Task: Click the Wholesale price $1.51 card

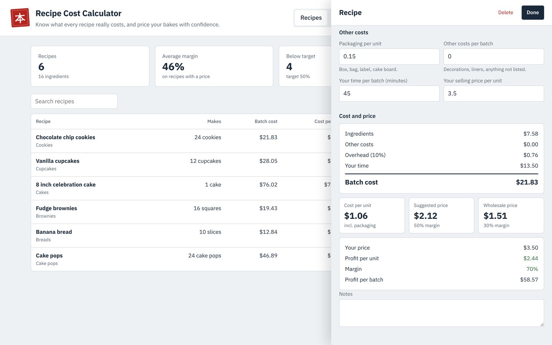Action: pos(511,215)
